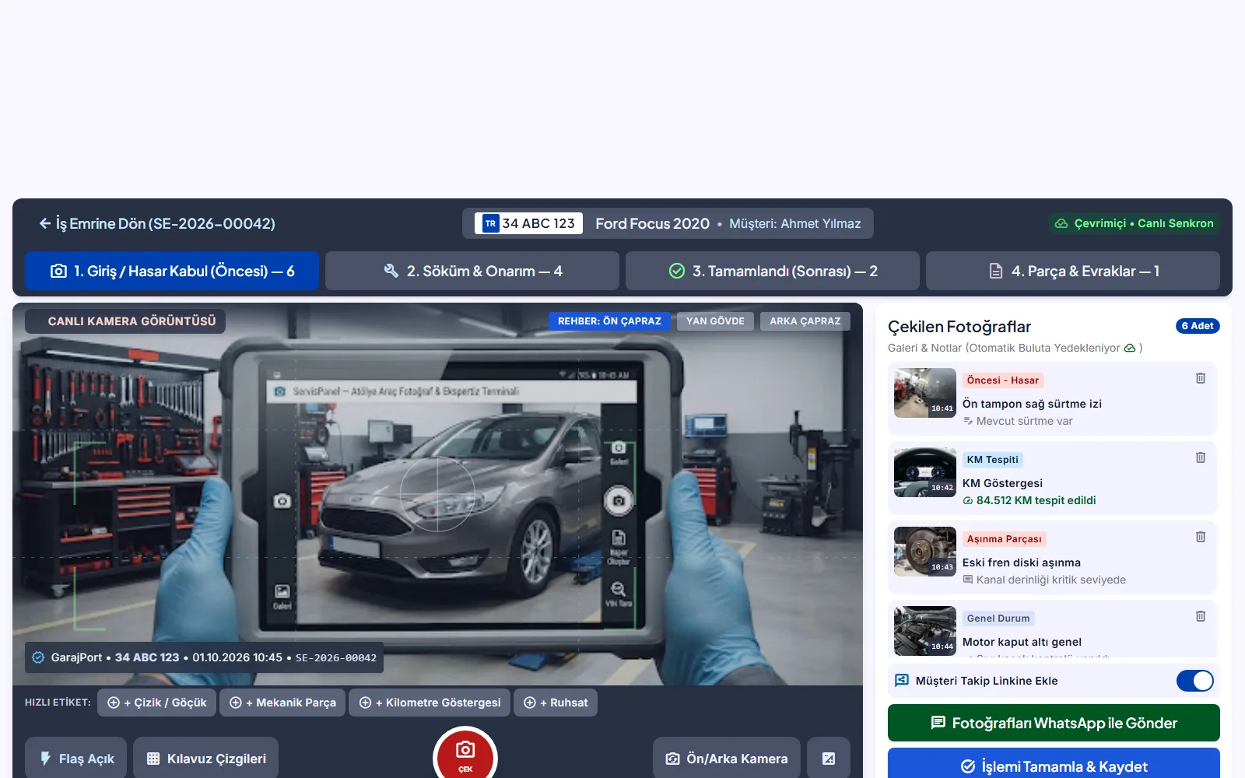The image size is (1245, 778).
Task: Click the Çevrimiçi • Canlı Senkron status
Action: (1134, 223)
